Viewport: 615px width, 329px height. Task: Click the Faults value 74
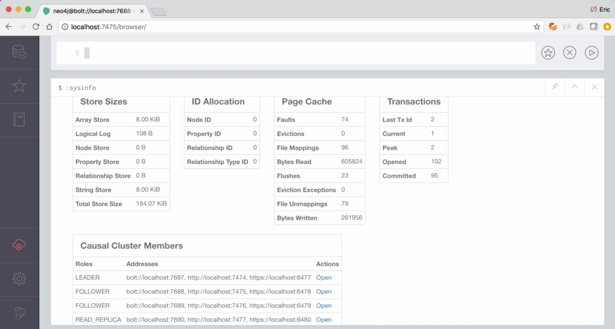click(x=345, y=119)
